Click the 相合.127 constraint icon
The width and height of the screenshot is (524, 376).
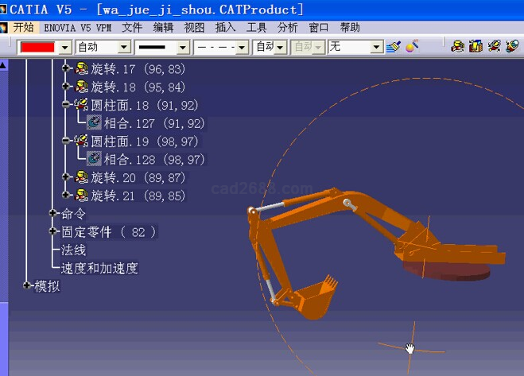coord(94,123)
